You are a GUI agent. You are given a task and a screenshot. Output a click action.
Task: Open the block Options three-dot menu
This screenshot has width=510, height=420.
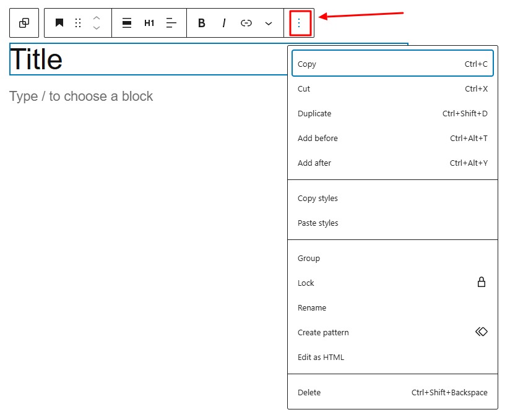pyautogui.click(x=300, y=23)
